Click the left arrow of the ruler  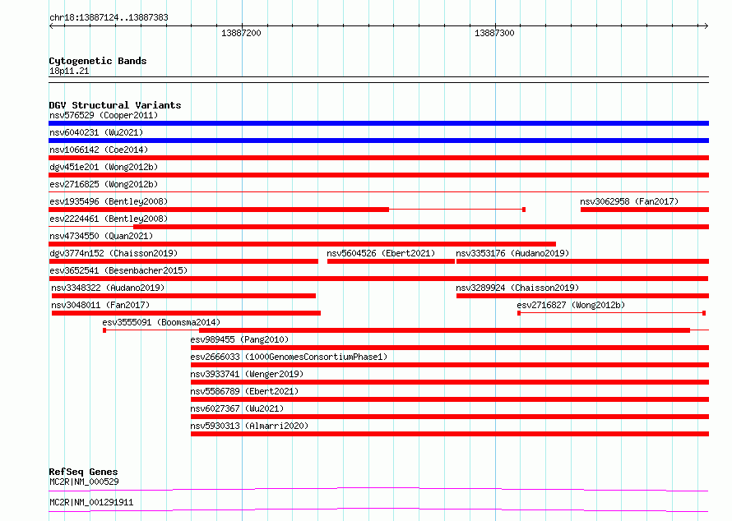click(52, 25)
